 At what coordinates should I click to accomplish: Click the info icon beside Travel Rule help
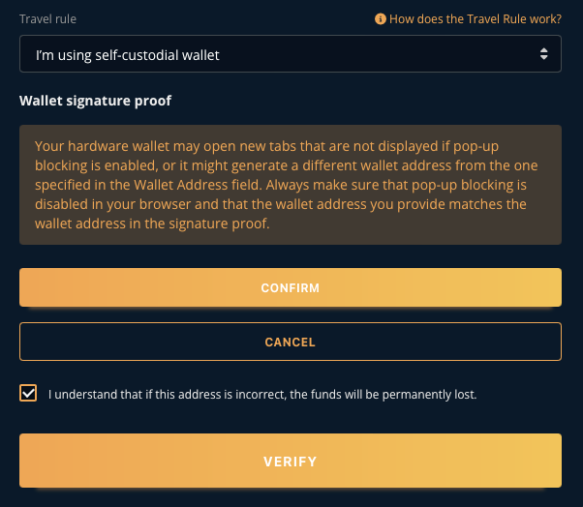(381, 18)
